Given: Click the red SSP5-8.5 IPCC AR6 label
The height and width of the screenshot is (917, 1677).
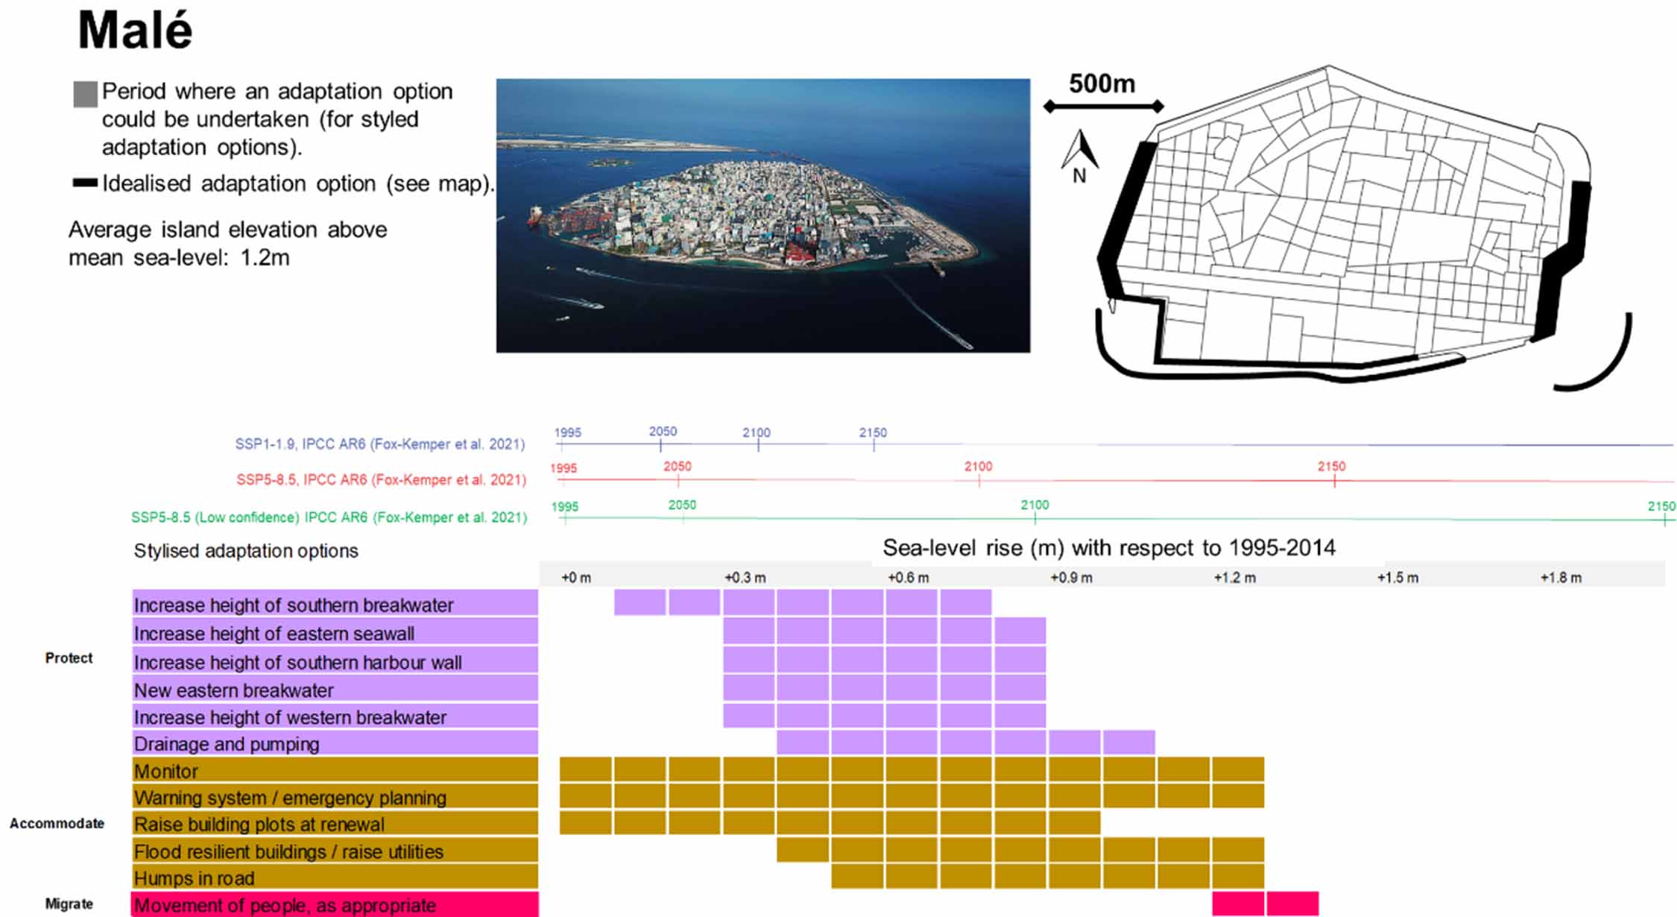Looking at the screenshot, I should pyautogui.click(x=381, y=480).
